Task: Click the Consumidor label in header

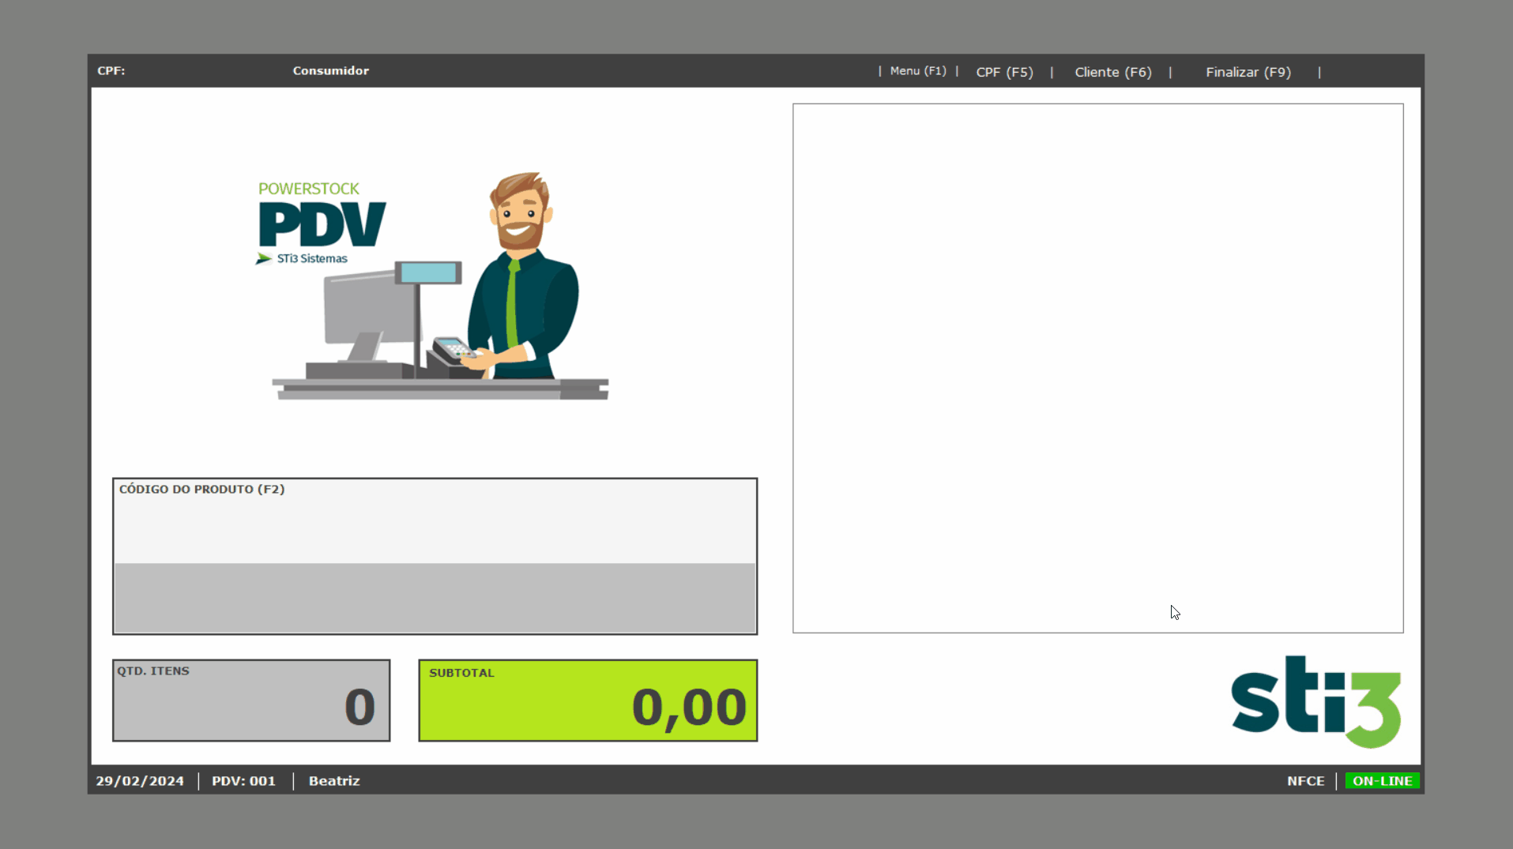Action: 330,71
